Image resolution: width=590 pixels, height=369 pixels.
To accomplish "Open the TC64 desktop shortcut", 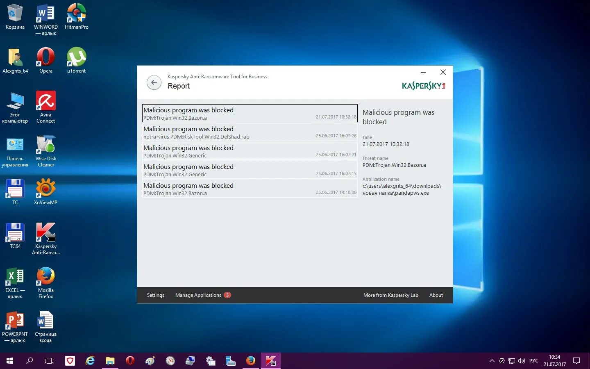I will click(x=15, y=236).
